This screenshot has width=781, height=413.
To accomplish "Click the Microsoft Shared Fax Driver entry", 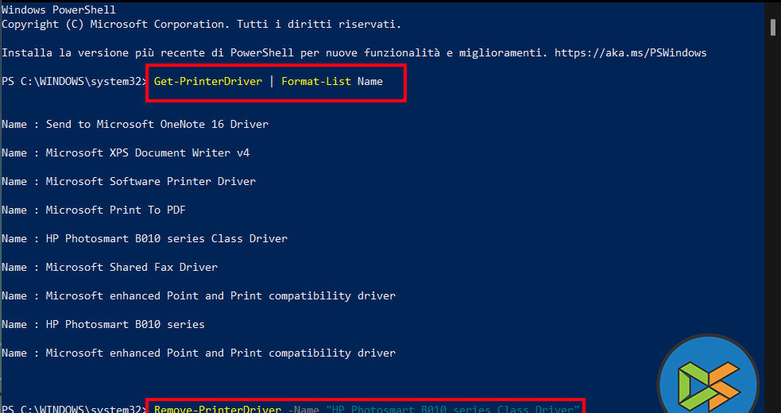I will (131, 267).
